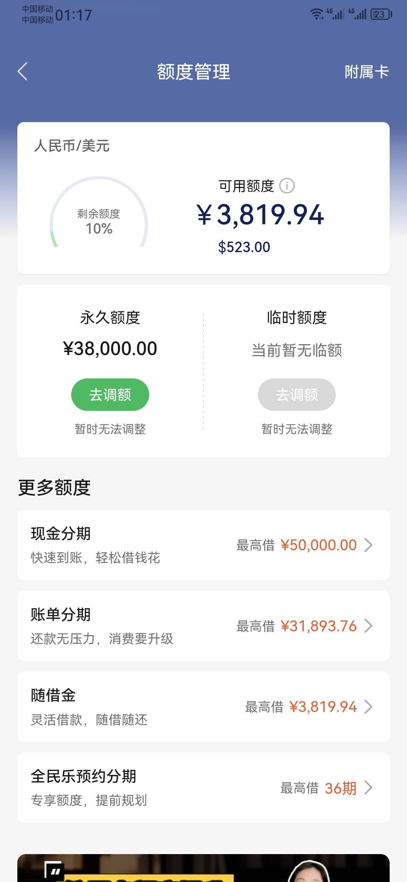Tap gray 去调额 button under 临时额度
The width and height of the screenshot is (407, 882).
297,395
